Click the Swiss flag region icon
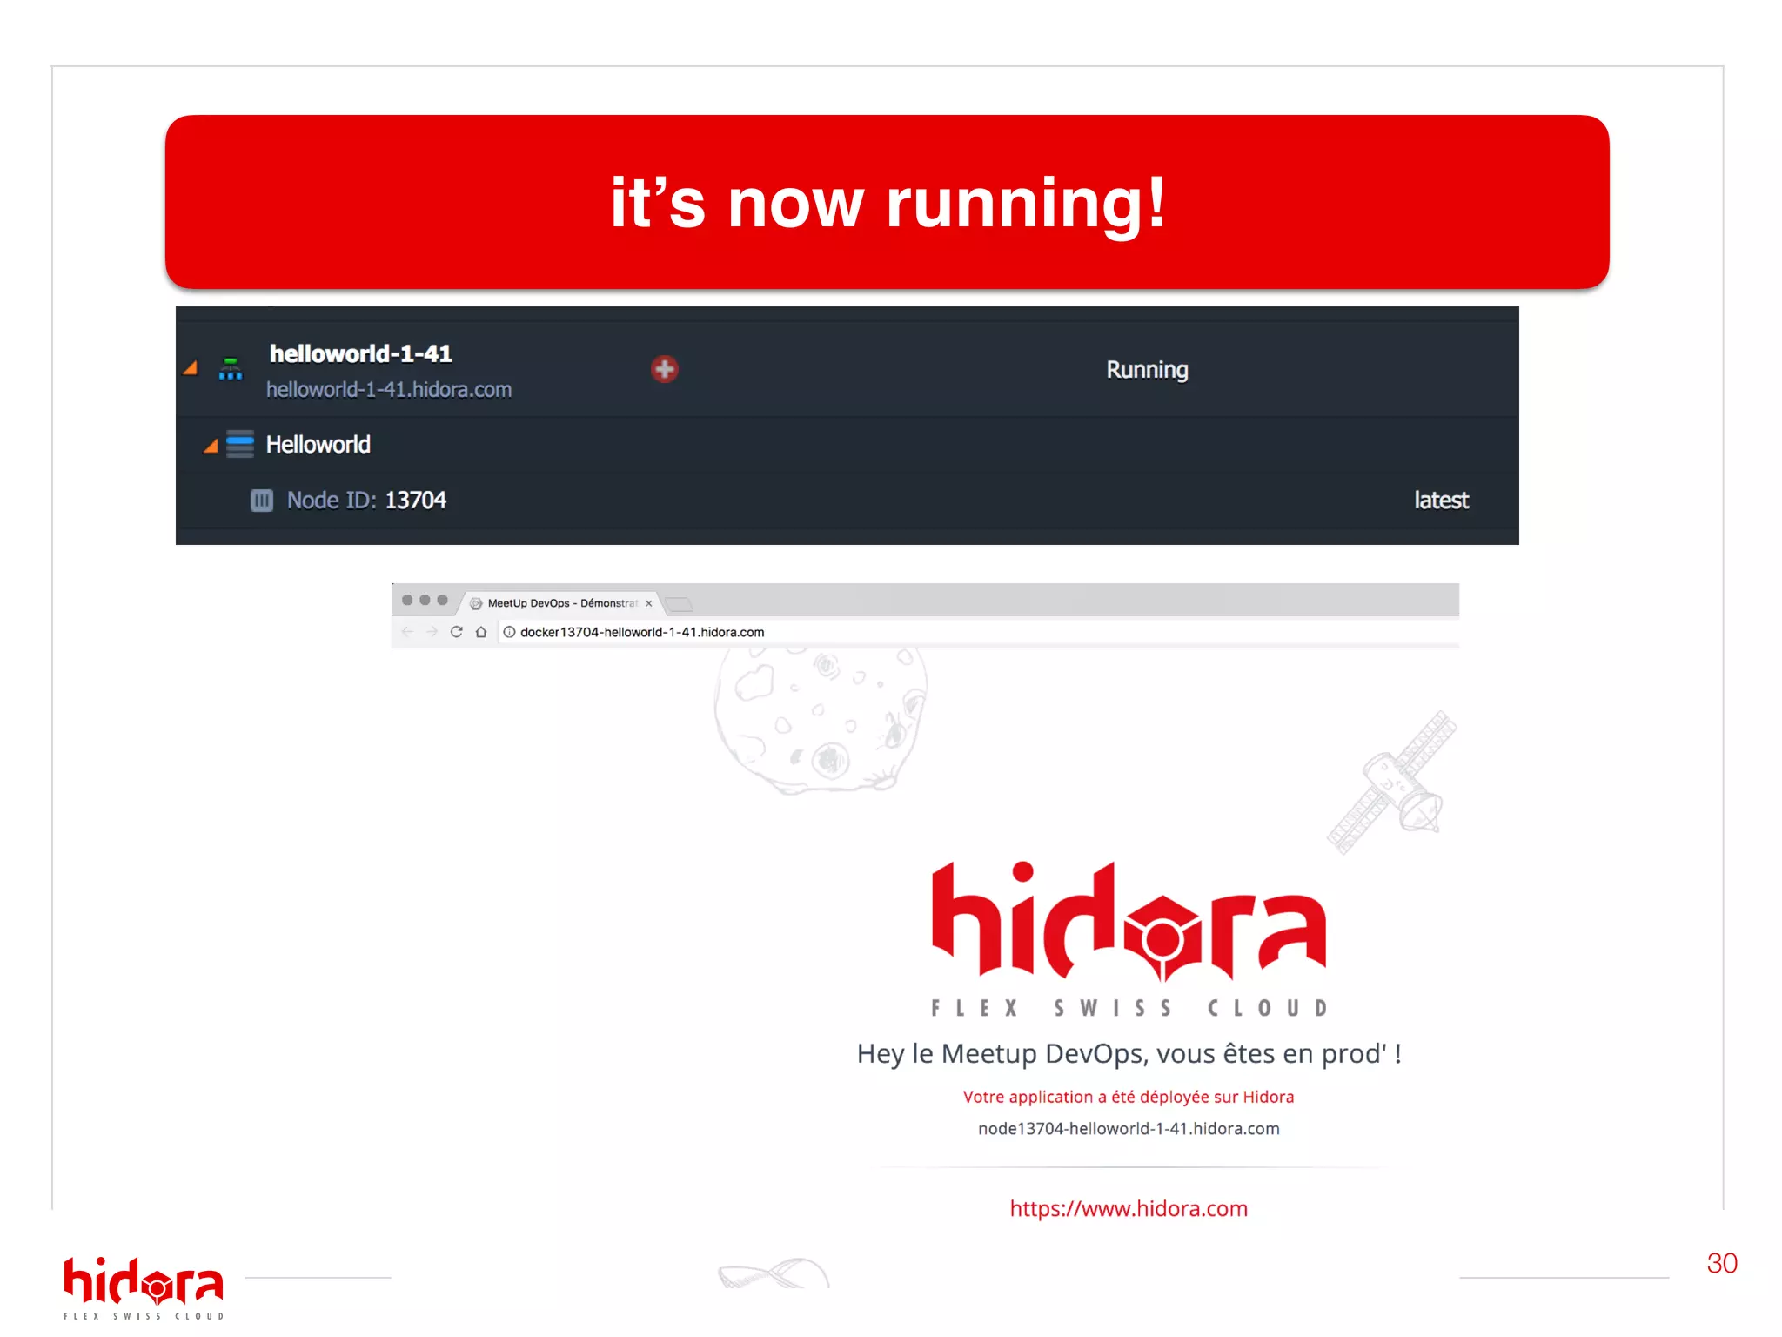The height and width of the screenshot is (1337, 1782). pos(664,369)
